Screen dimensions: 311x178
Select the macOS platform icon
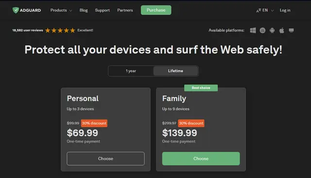coord(262,30)
